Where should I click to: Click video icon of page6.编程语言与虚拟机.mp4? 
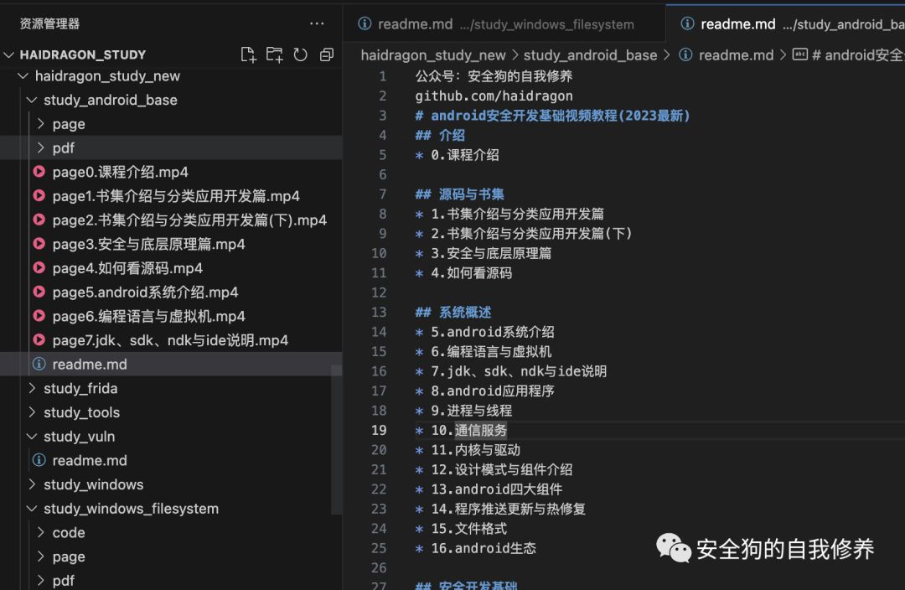[x=39, y=316]
